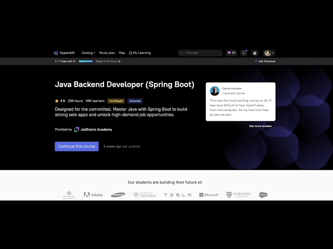Focus the Find topic search field
Screen dimensions: 333x249
[200, 53]
